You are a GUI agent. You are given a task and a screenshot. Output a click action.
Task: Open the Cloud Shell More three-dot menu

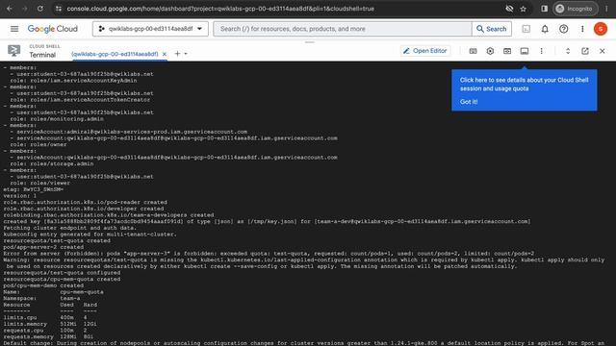(541, 51)
